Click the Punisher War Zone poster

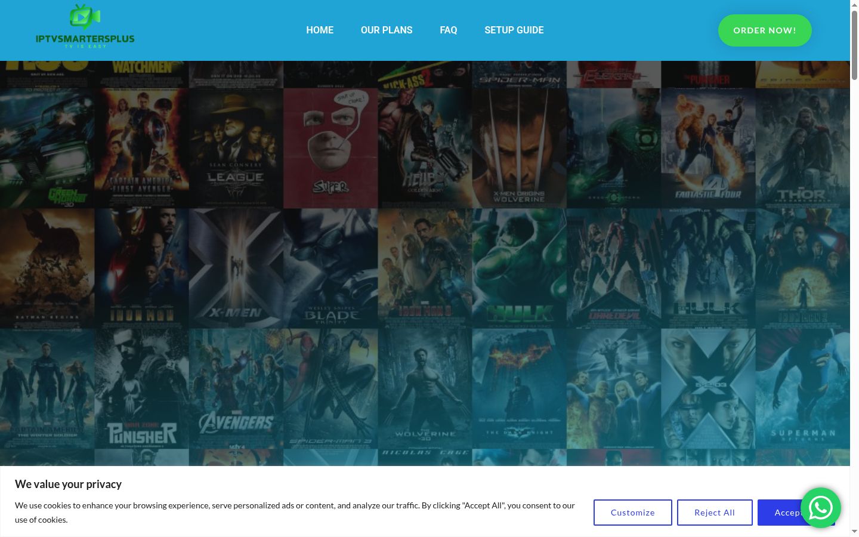coord(141,388)
